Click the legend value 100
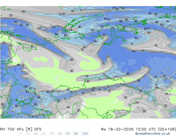The width and height of the screenshot is (176, 136). pyautogui.click(x=85, y=134)
